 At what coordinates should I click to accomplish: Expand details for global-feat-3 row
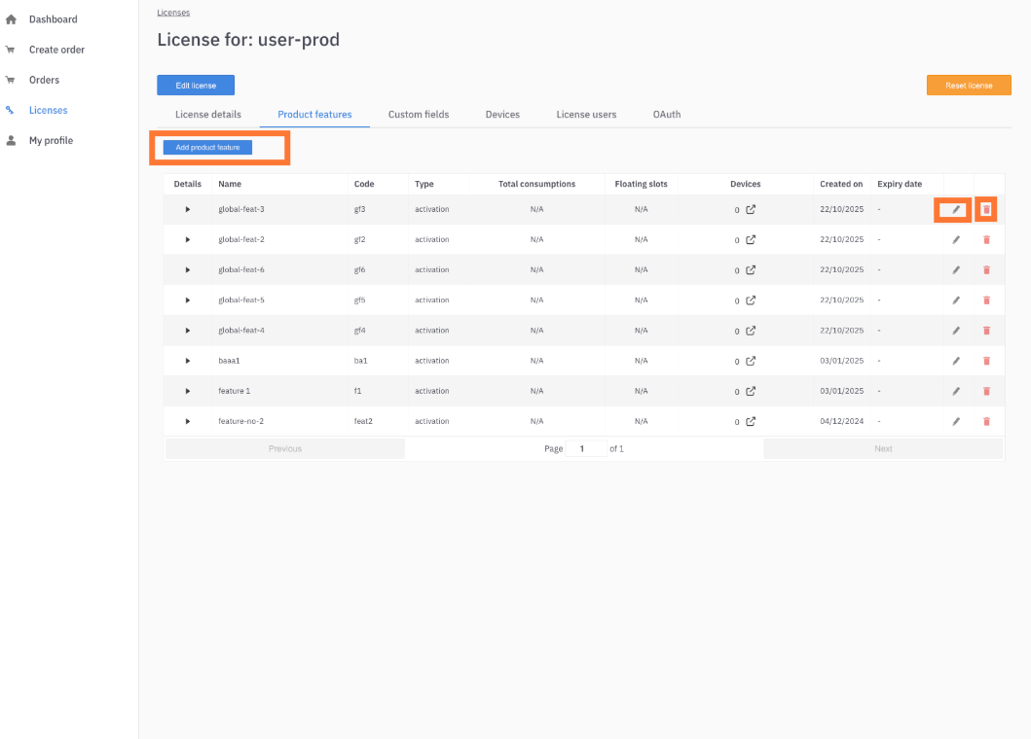point(188,210)
